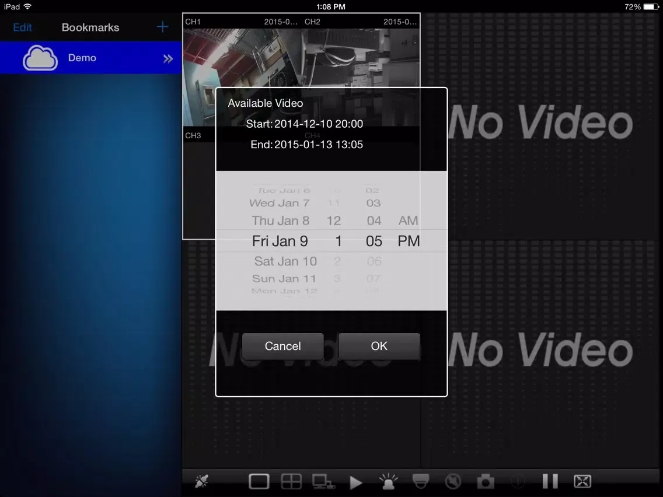Viewport: 663px width, 497px height.
Task: Open the alarm siren icon
Action: pyautogui.click(x=388, y=481)
